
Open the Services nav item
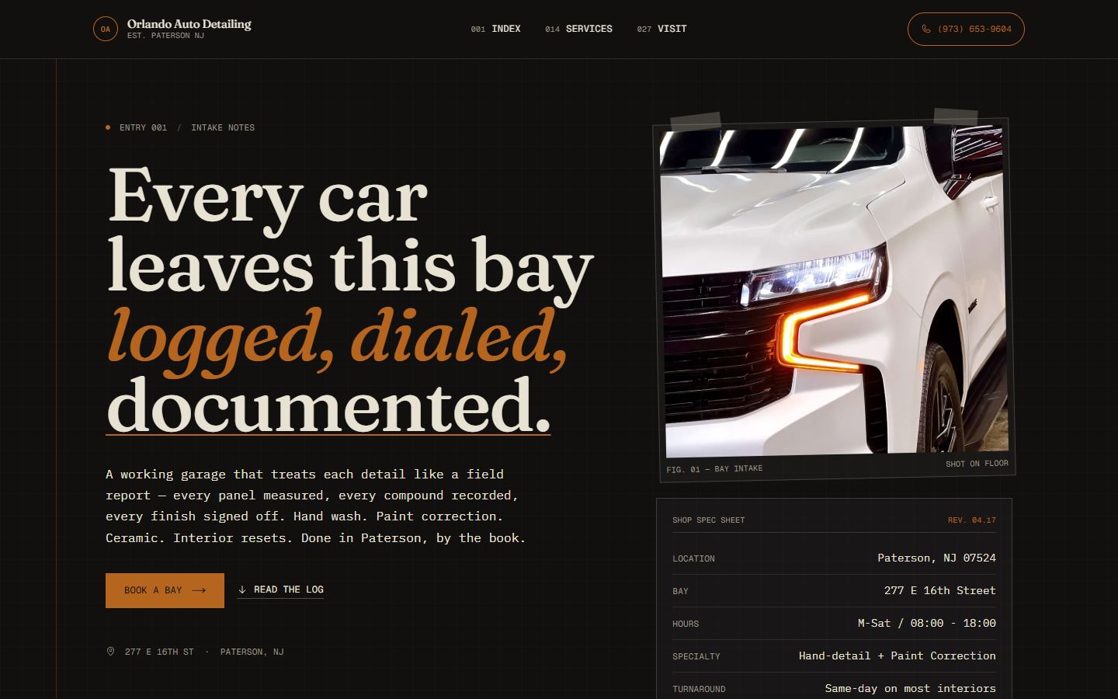[x=578, y=29]
